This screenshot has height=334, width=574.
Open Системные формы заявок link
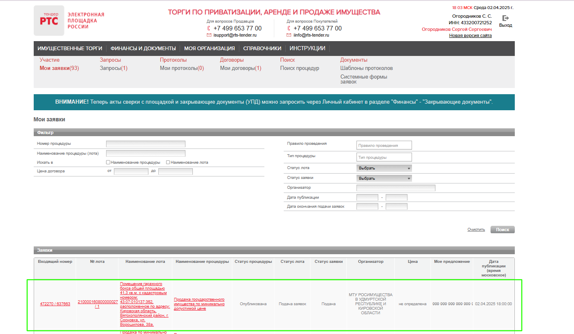coord(364,79)
